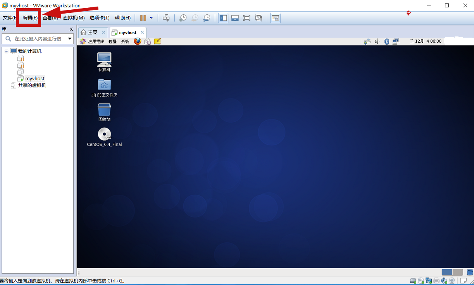This screenshot has width=474, height=285.
Task: Open the guest 系统 menu
Action: click(x=125, y=41)
